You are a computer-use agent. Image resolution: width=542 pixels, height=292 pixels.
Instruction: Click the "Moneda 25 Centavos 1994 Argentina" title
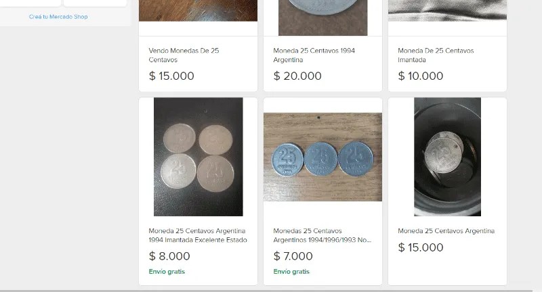(314, 55)
